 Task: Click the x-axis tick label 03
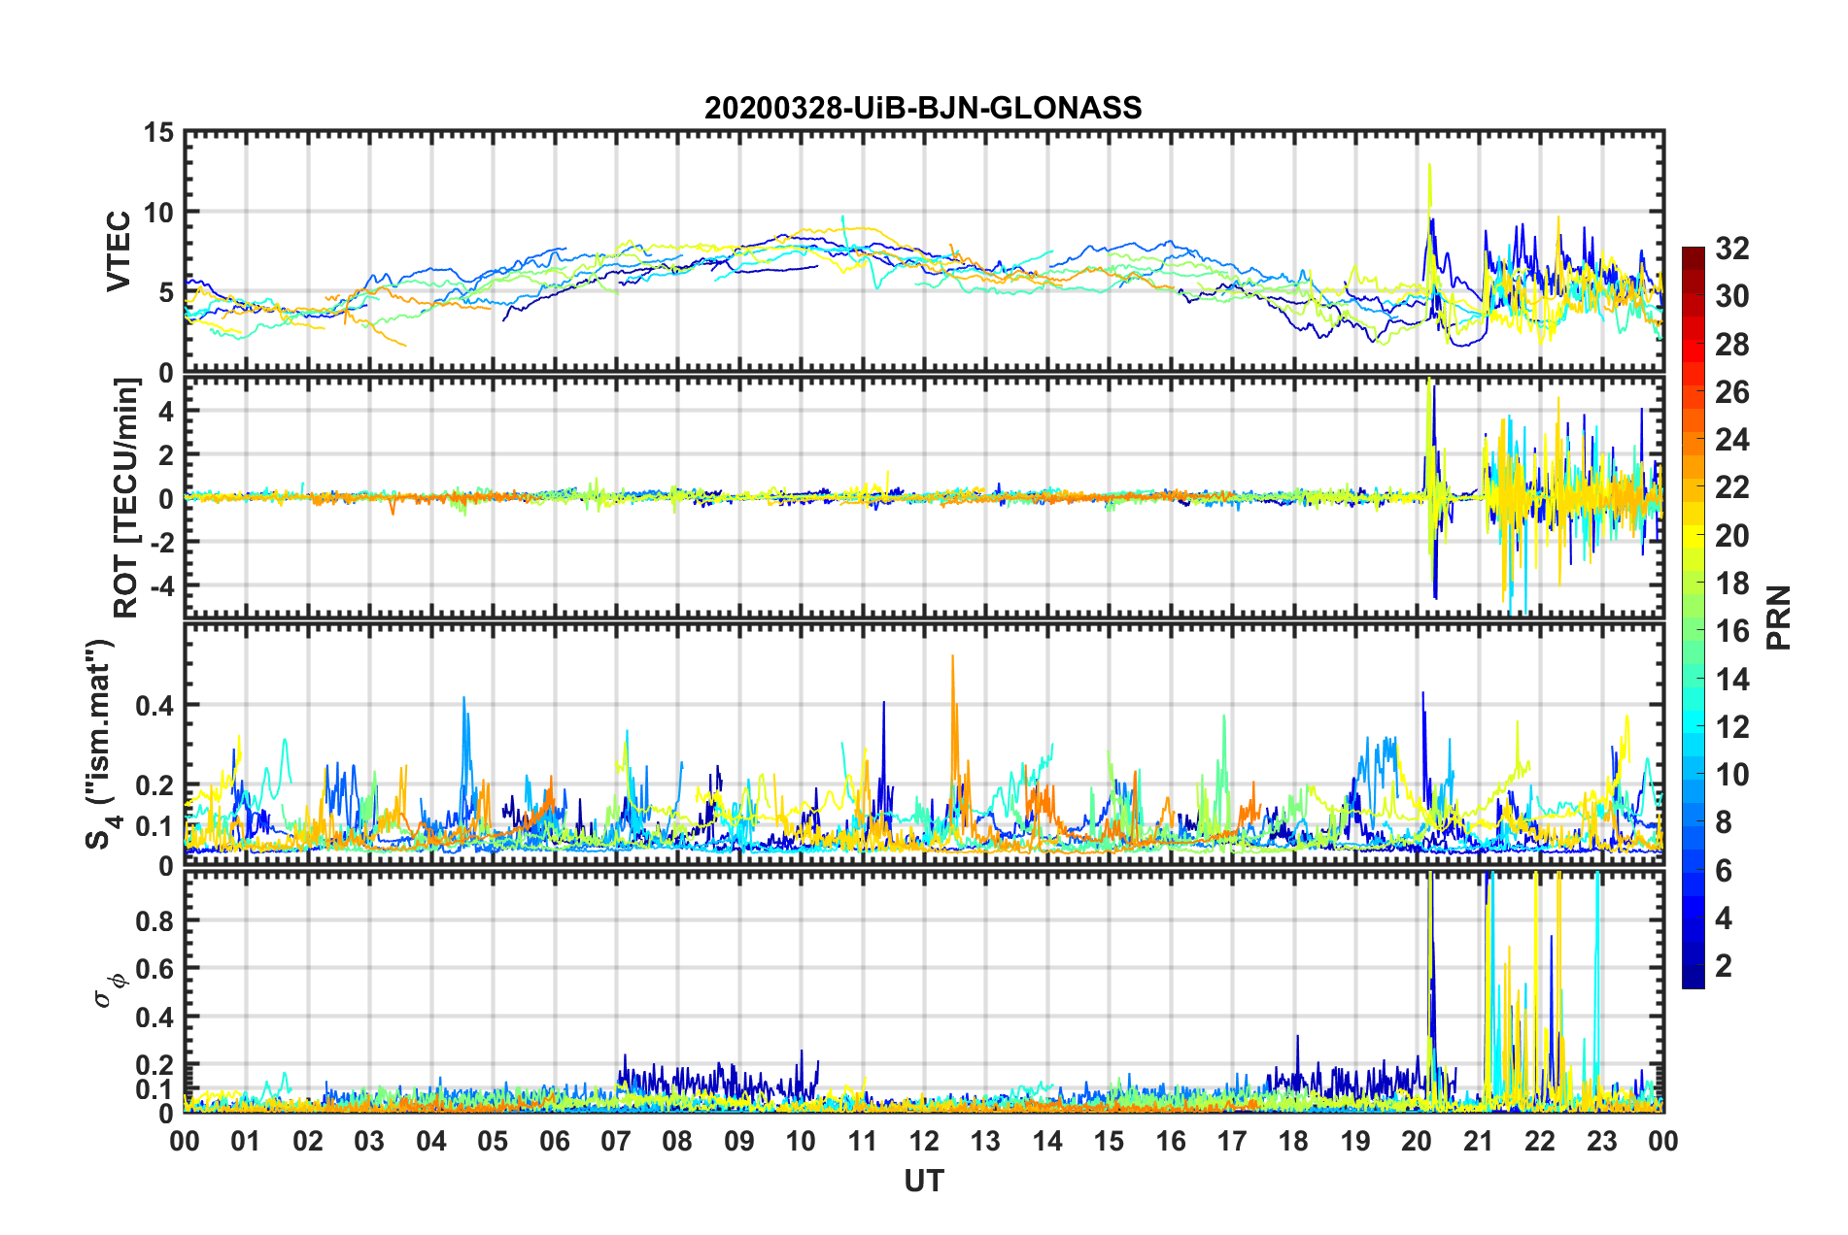369,1141
